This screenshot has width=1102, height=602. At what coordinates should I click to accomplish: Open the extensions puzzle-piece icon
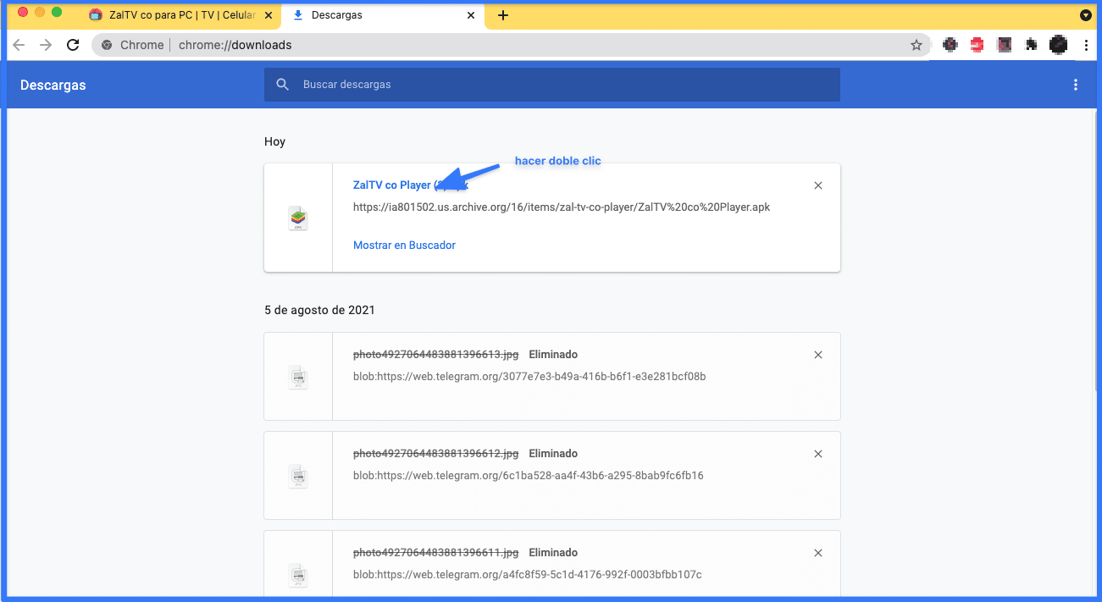tap(1031, 46)
